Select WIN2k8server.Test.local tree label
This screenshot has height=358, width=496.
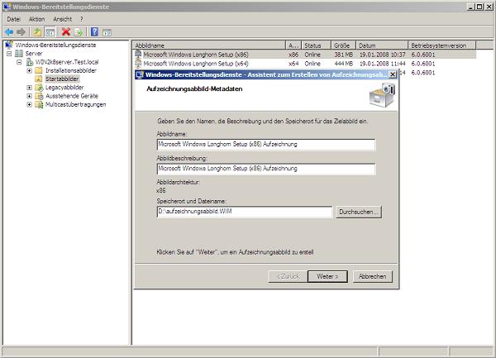pyautogui.click(x=67, y=62)
